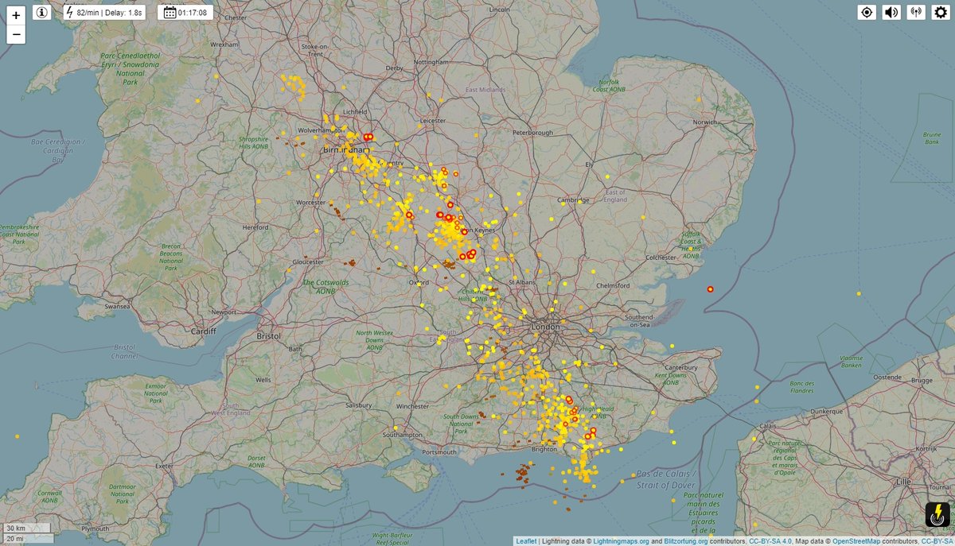Click the Winchester label on map
This screenshot has width=955, height=546.
point(412,406)
